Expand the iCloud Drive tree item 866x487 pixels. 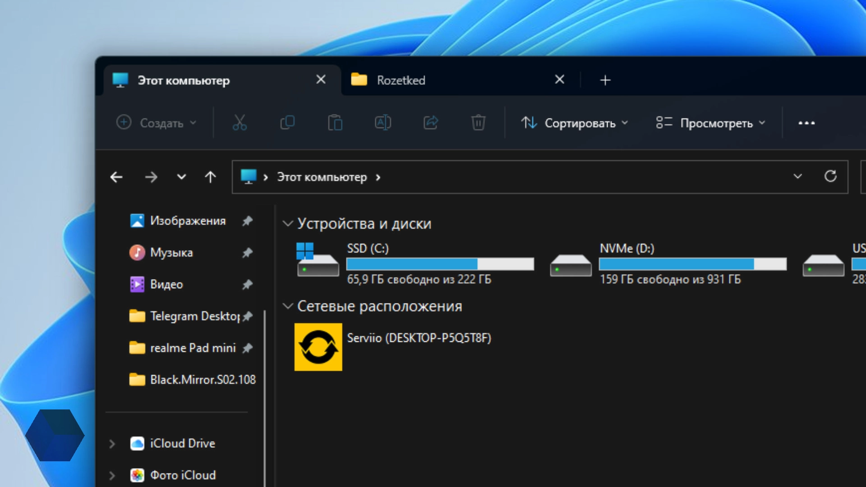(112, 443)
